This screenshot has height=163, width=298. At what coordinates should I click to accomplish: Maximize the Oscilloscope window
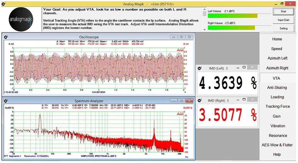182,37
